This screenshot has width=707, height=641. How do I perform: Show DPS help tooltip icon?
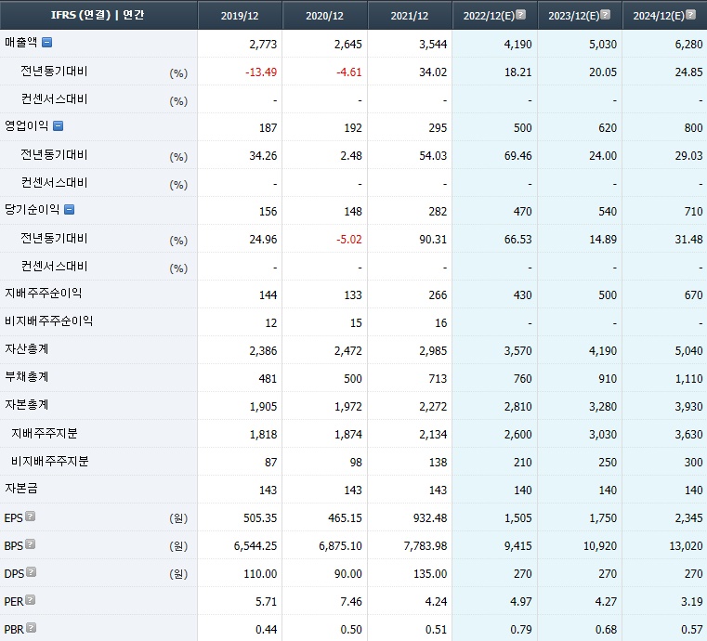31,572
